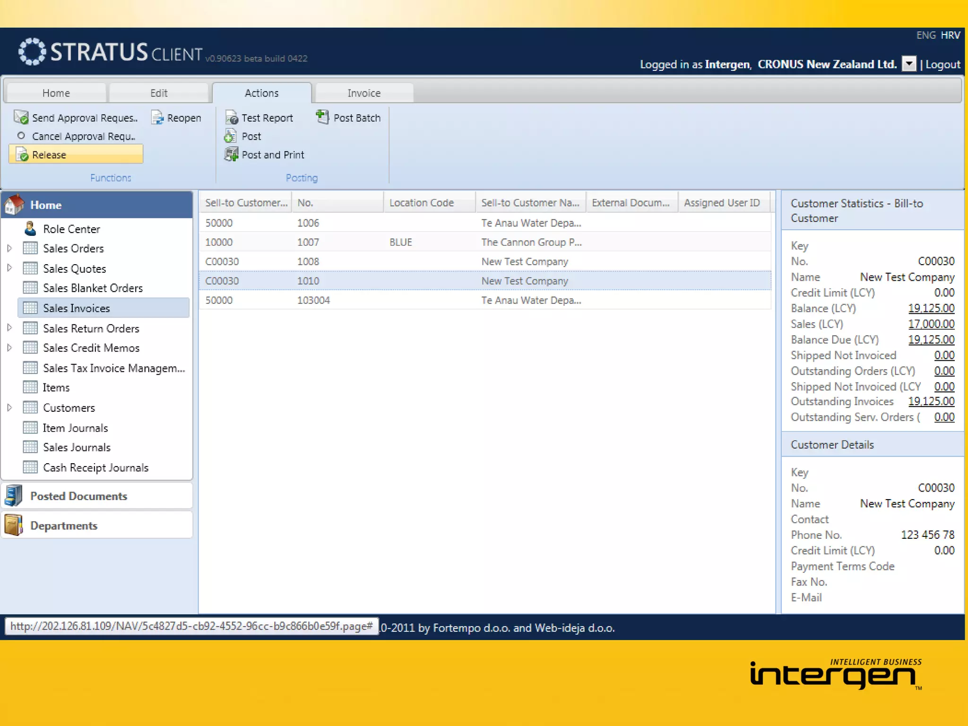Screen dimensions: 968x726
Task: Click the Post and Print icon
Action: tap(231, 155)
